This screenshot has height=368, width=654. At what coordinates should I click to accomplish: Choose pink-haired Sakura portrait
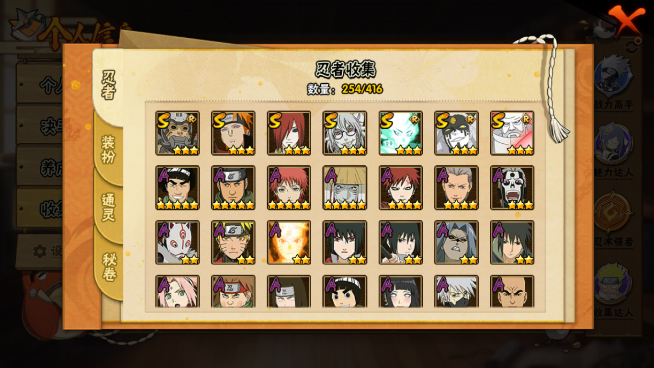(x=177, y=291)
